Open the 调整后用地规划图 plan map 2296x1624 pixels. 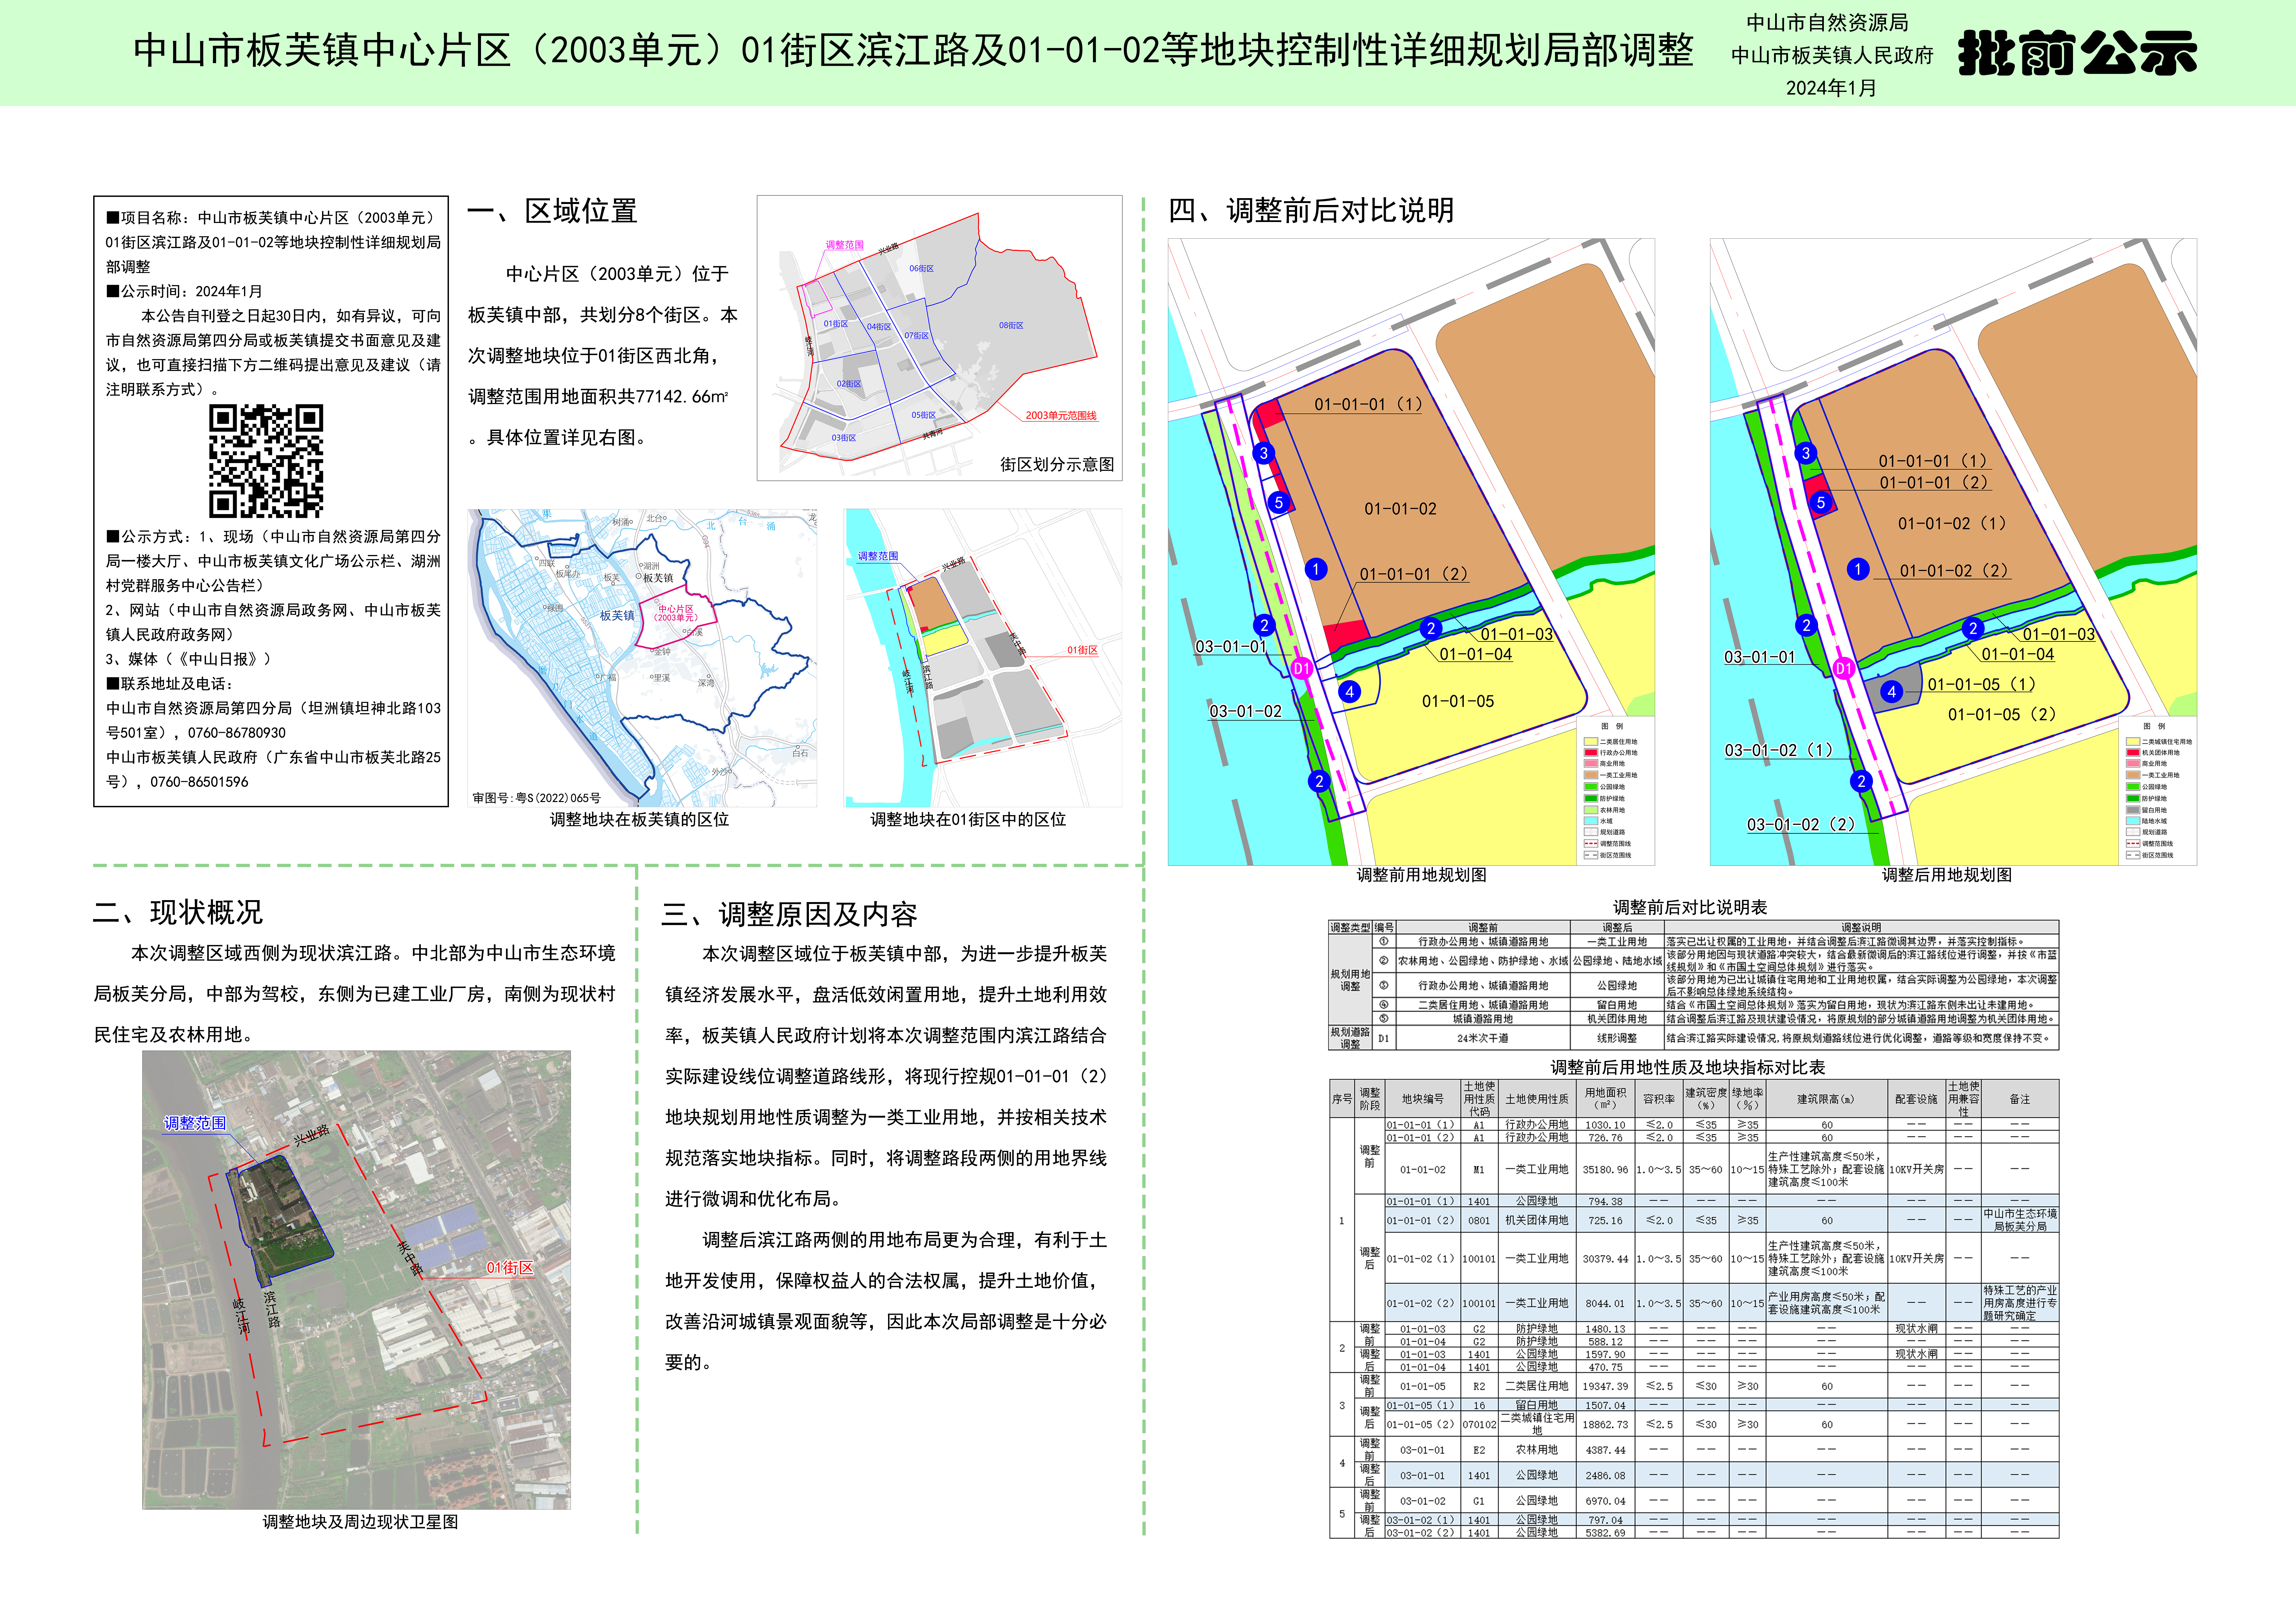1953,552
